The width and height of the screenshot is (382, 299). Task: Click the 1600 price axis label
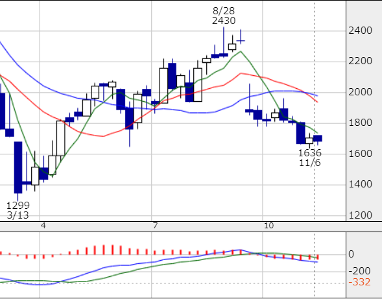coord(361,154)
